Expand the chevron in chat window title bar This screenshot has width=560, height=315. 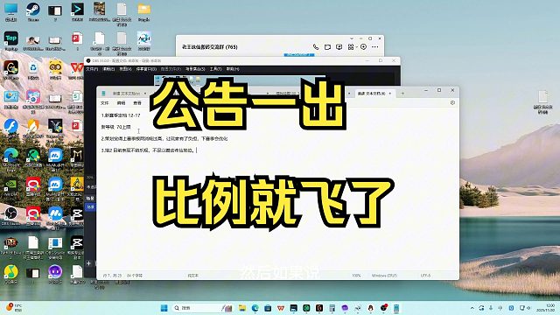[x=352, y=38]
